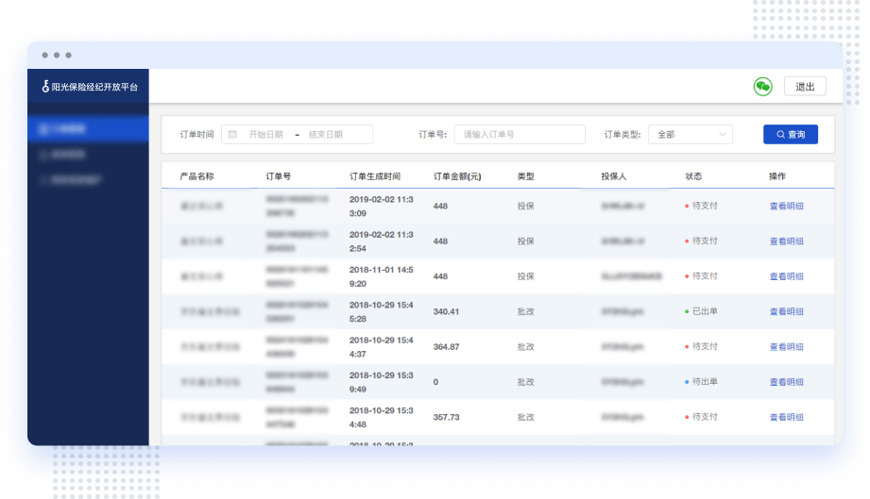870x499 pixels.
Task: Click the 状态 column header
Action: (x=693, y=176)
